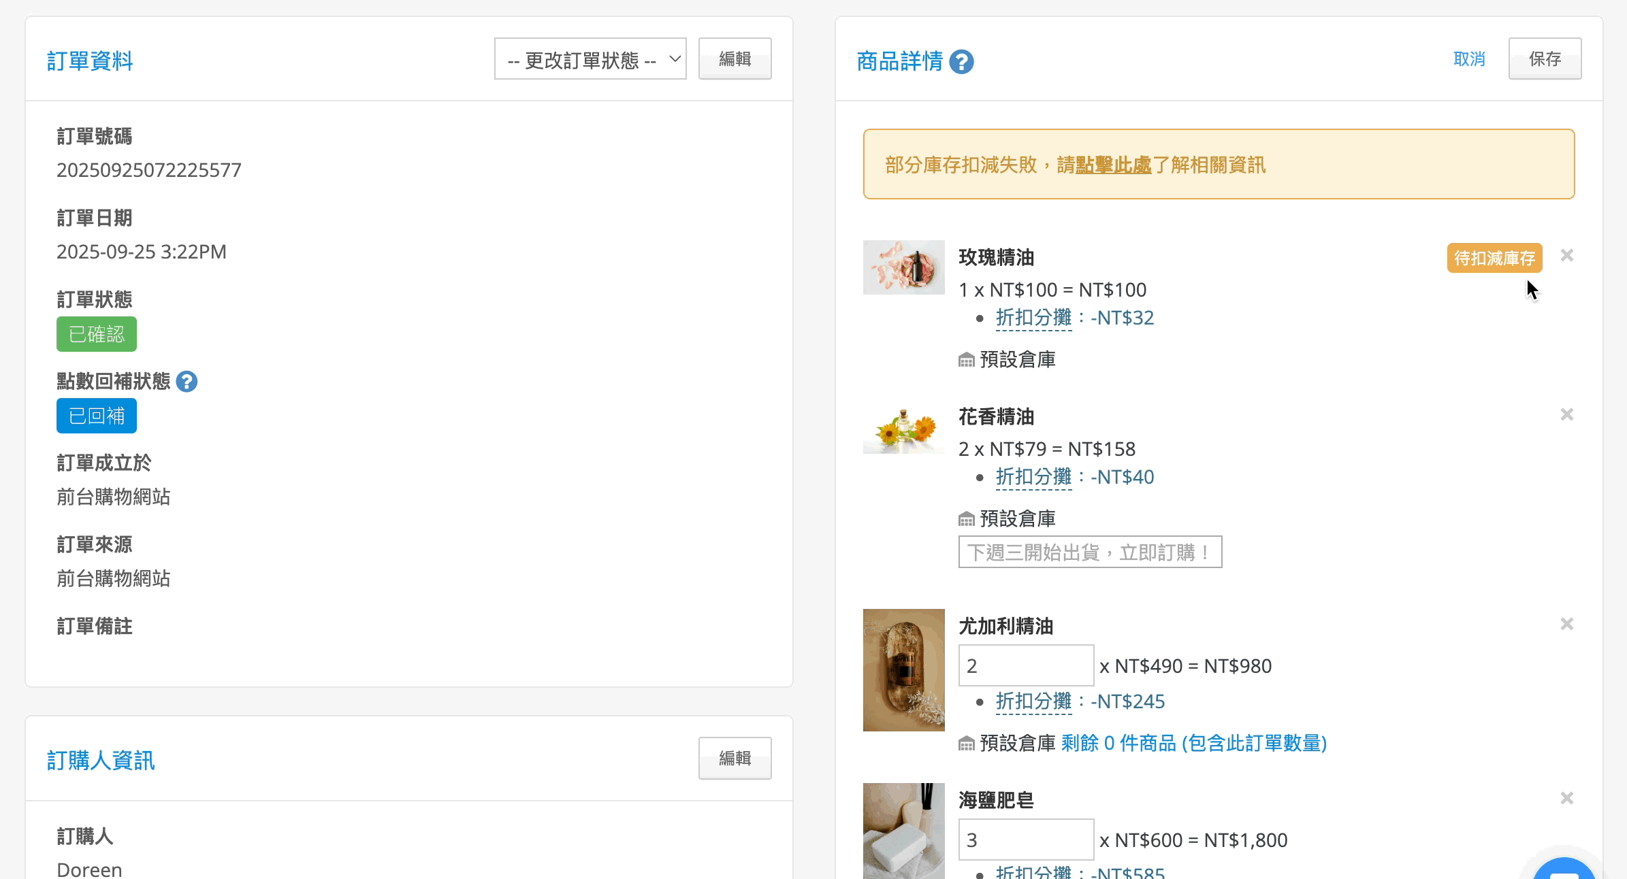This screenshot has height=879, width=1627.
Task: Open help icon beside 點數回補狀態
Action: pos(187,382)
